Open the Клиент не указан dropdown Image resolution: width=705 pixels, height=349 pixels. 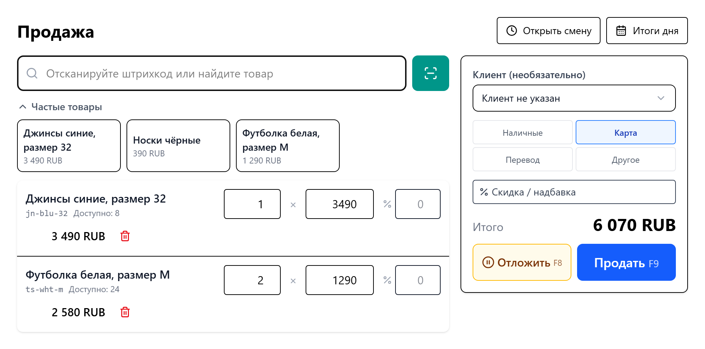pyautogui.click(x=574, y=98)
